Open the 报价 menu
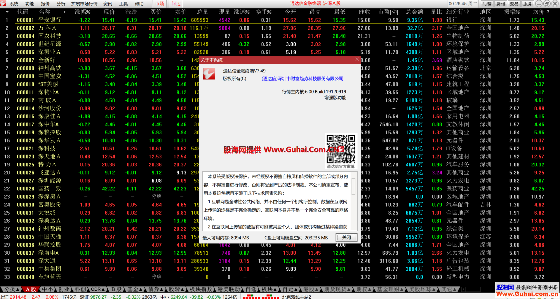560x299 pixels. click(x=45, y=4)
